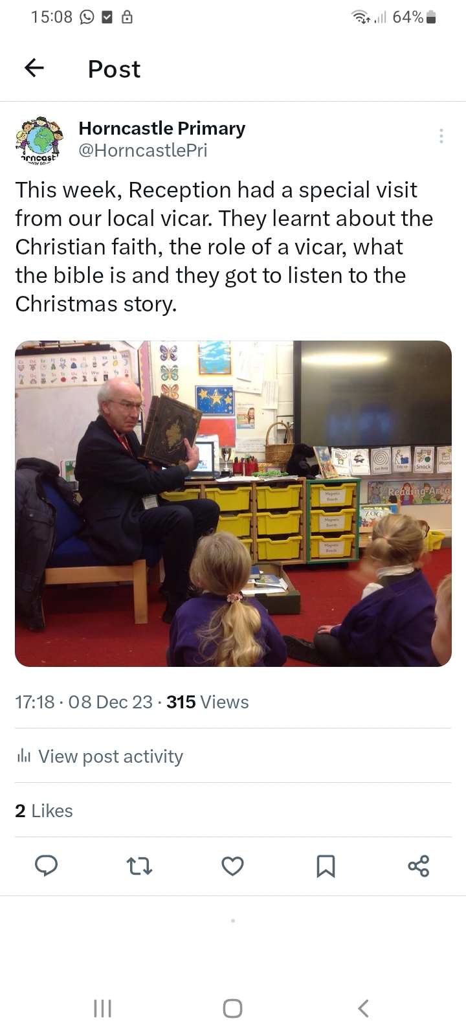The image size is (466, 1036).
Task: Tap the Android back navigation chevron
Action: click(x=363, y=1008)
